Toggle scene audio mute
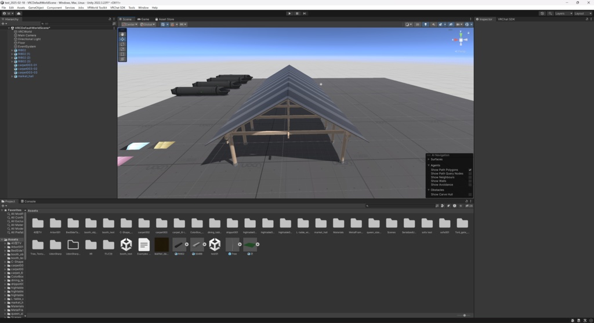The width and height of the screenshot is (594, 323). pyautogui.click(x=433, y=24)
